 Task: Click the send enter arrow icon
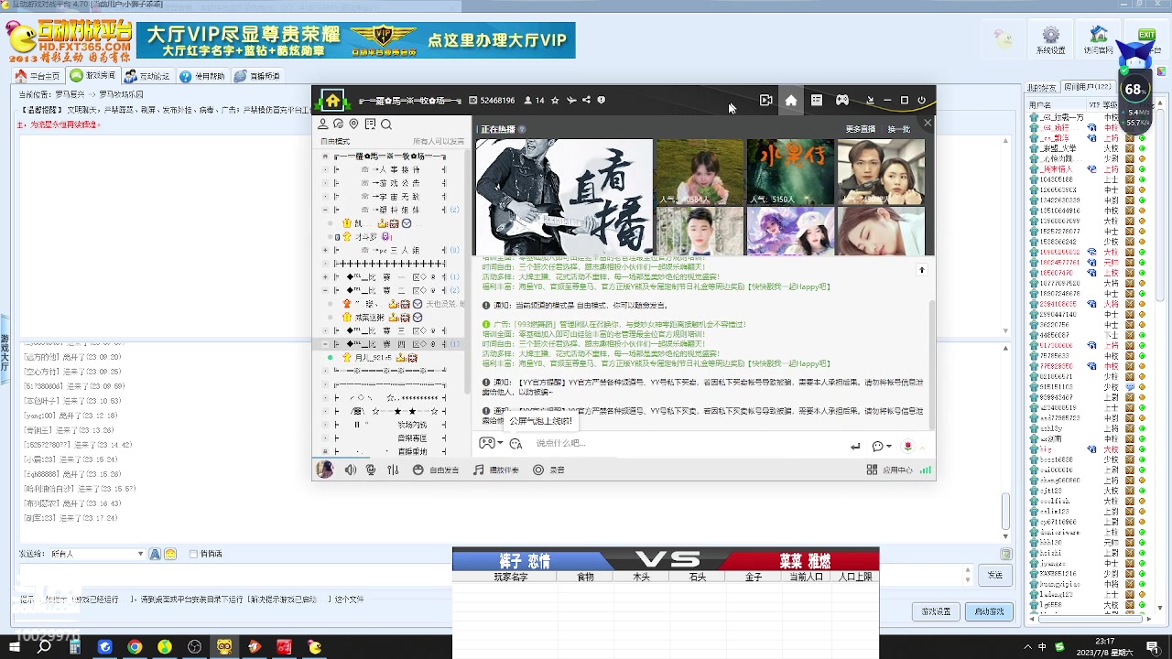(855, 446)
